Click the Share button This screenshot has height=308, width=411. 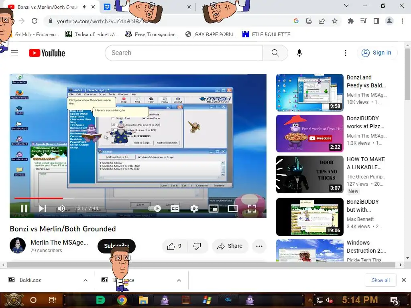(230, 246)
